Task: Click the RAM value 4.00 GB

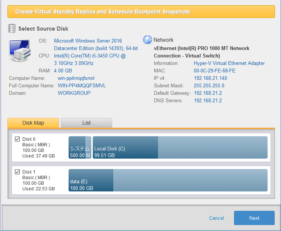Action: pyautogui.click(x=63, y=71)
